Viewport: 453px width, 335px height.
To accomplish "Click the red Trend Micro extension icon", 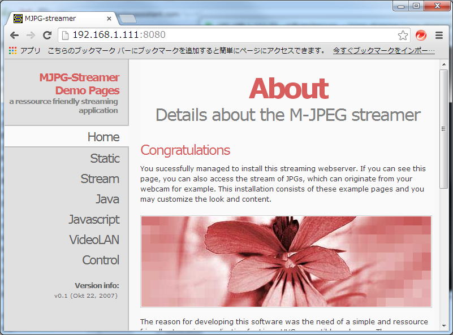I will pos(421,35).
